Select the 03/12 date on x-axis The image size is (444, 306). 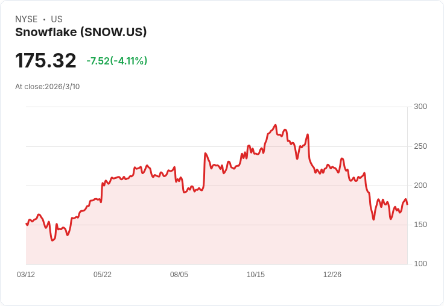point(26,275)
